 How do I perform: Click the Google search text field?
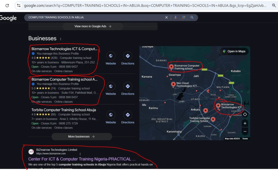pos(96,17)
